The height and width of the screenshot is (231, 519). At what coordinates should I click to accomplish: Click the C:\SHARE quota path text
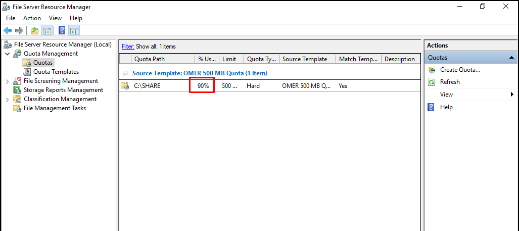click(147, 86)
